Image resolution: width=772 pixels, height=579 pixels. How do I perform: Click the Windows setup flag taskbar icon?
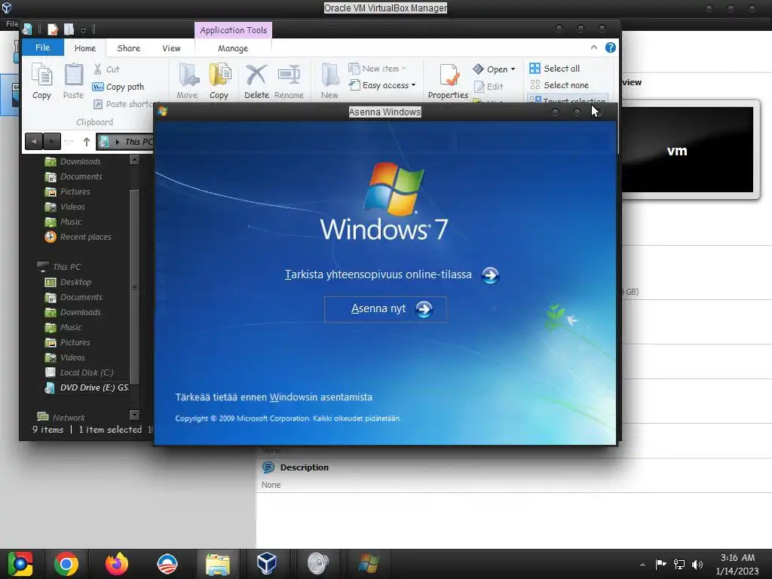point(368,564)
